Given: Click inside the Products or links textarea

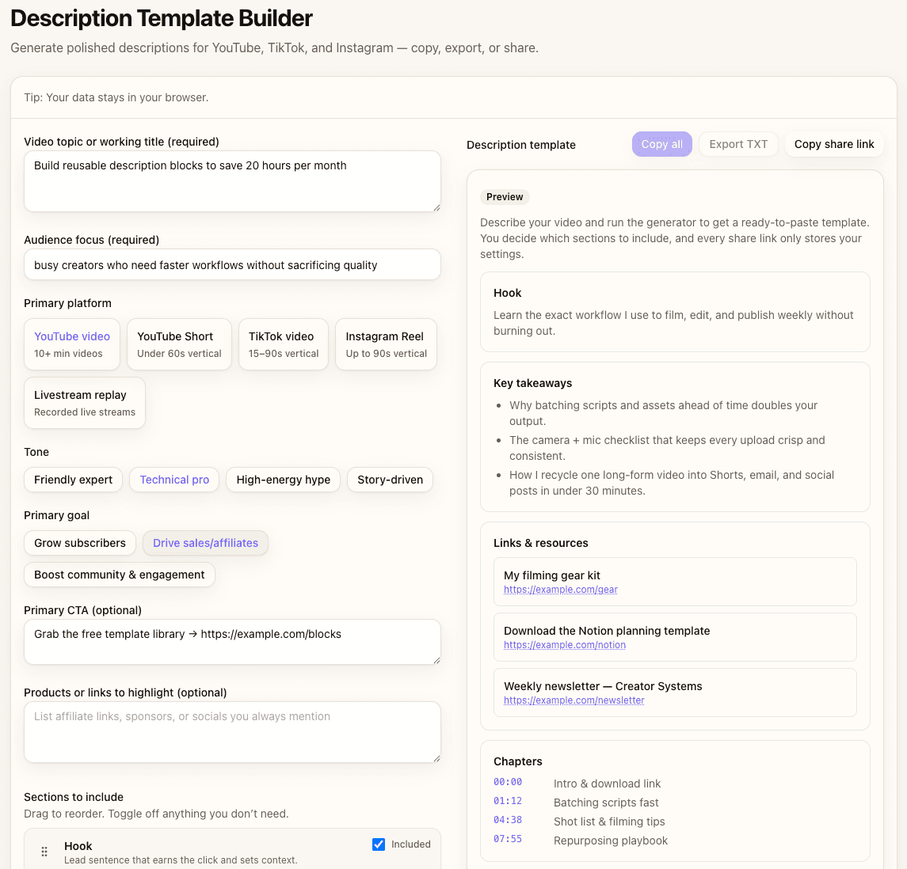Looking at the screenshot, I should pos(232,731).
